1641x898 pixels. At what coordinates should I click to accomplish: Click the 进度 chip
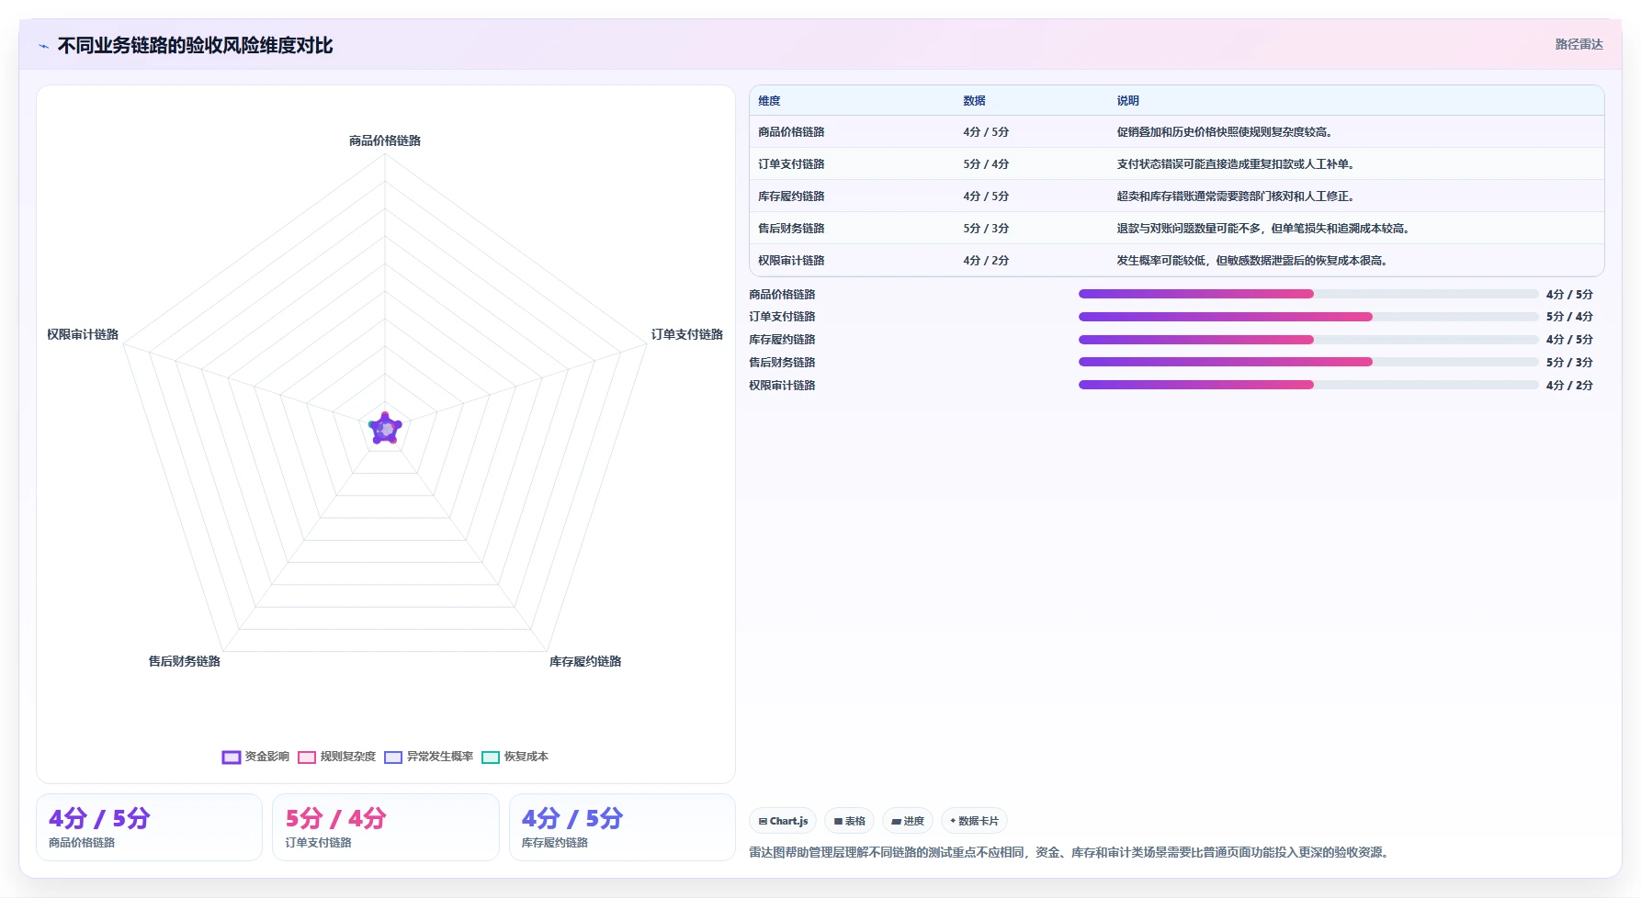pyautogui.click(x=908, y=821)
